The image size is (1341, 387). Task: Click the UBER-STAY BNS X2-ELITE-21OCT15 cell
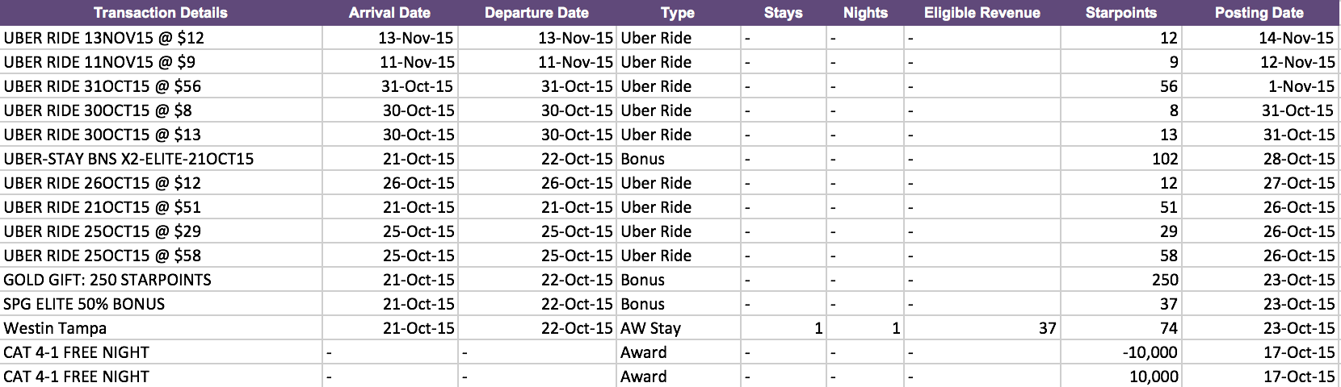161,159
